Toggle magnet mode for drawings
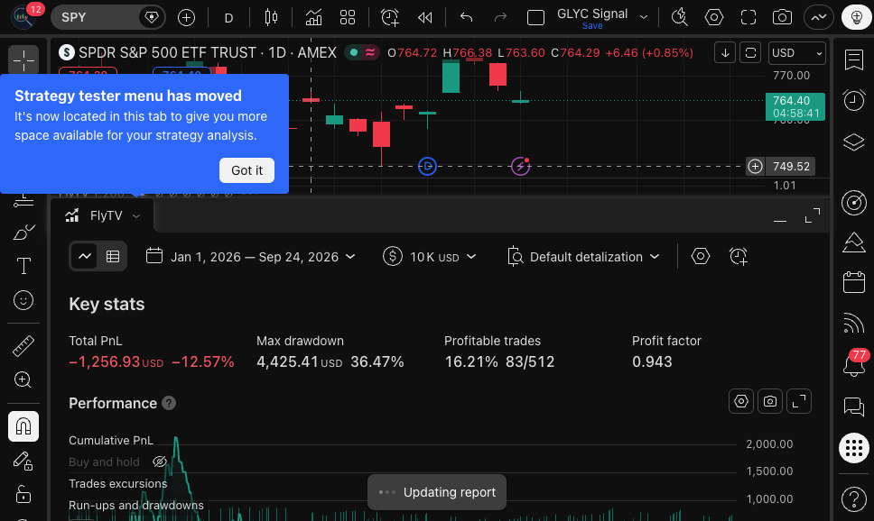This screenshot has width=874, height=521. click(x=23, y=426)
